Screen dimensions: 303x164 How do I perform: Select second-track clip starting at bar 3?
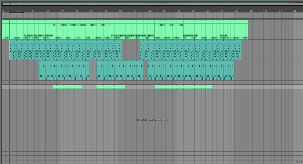coord(65,50)
